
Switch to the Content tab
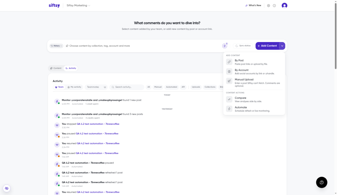(56, 68)
